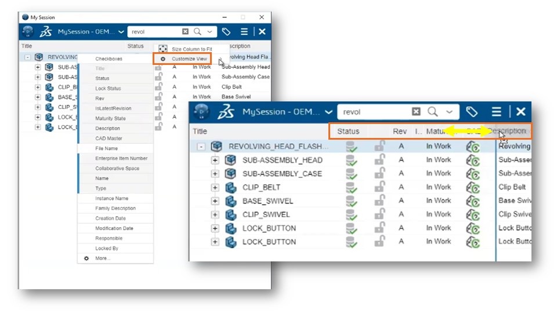Toggle Lock Status column in the column menu

pos(115,88)
